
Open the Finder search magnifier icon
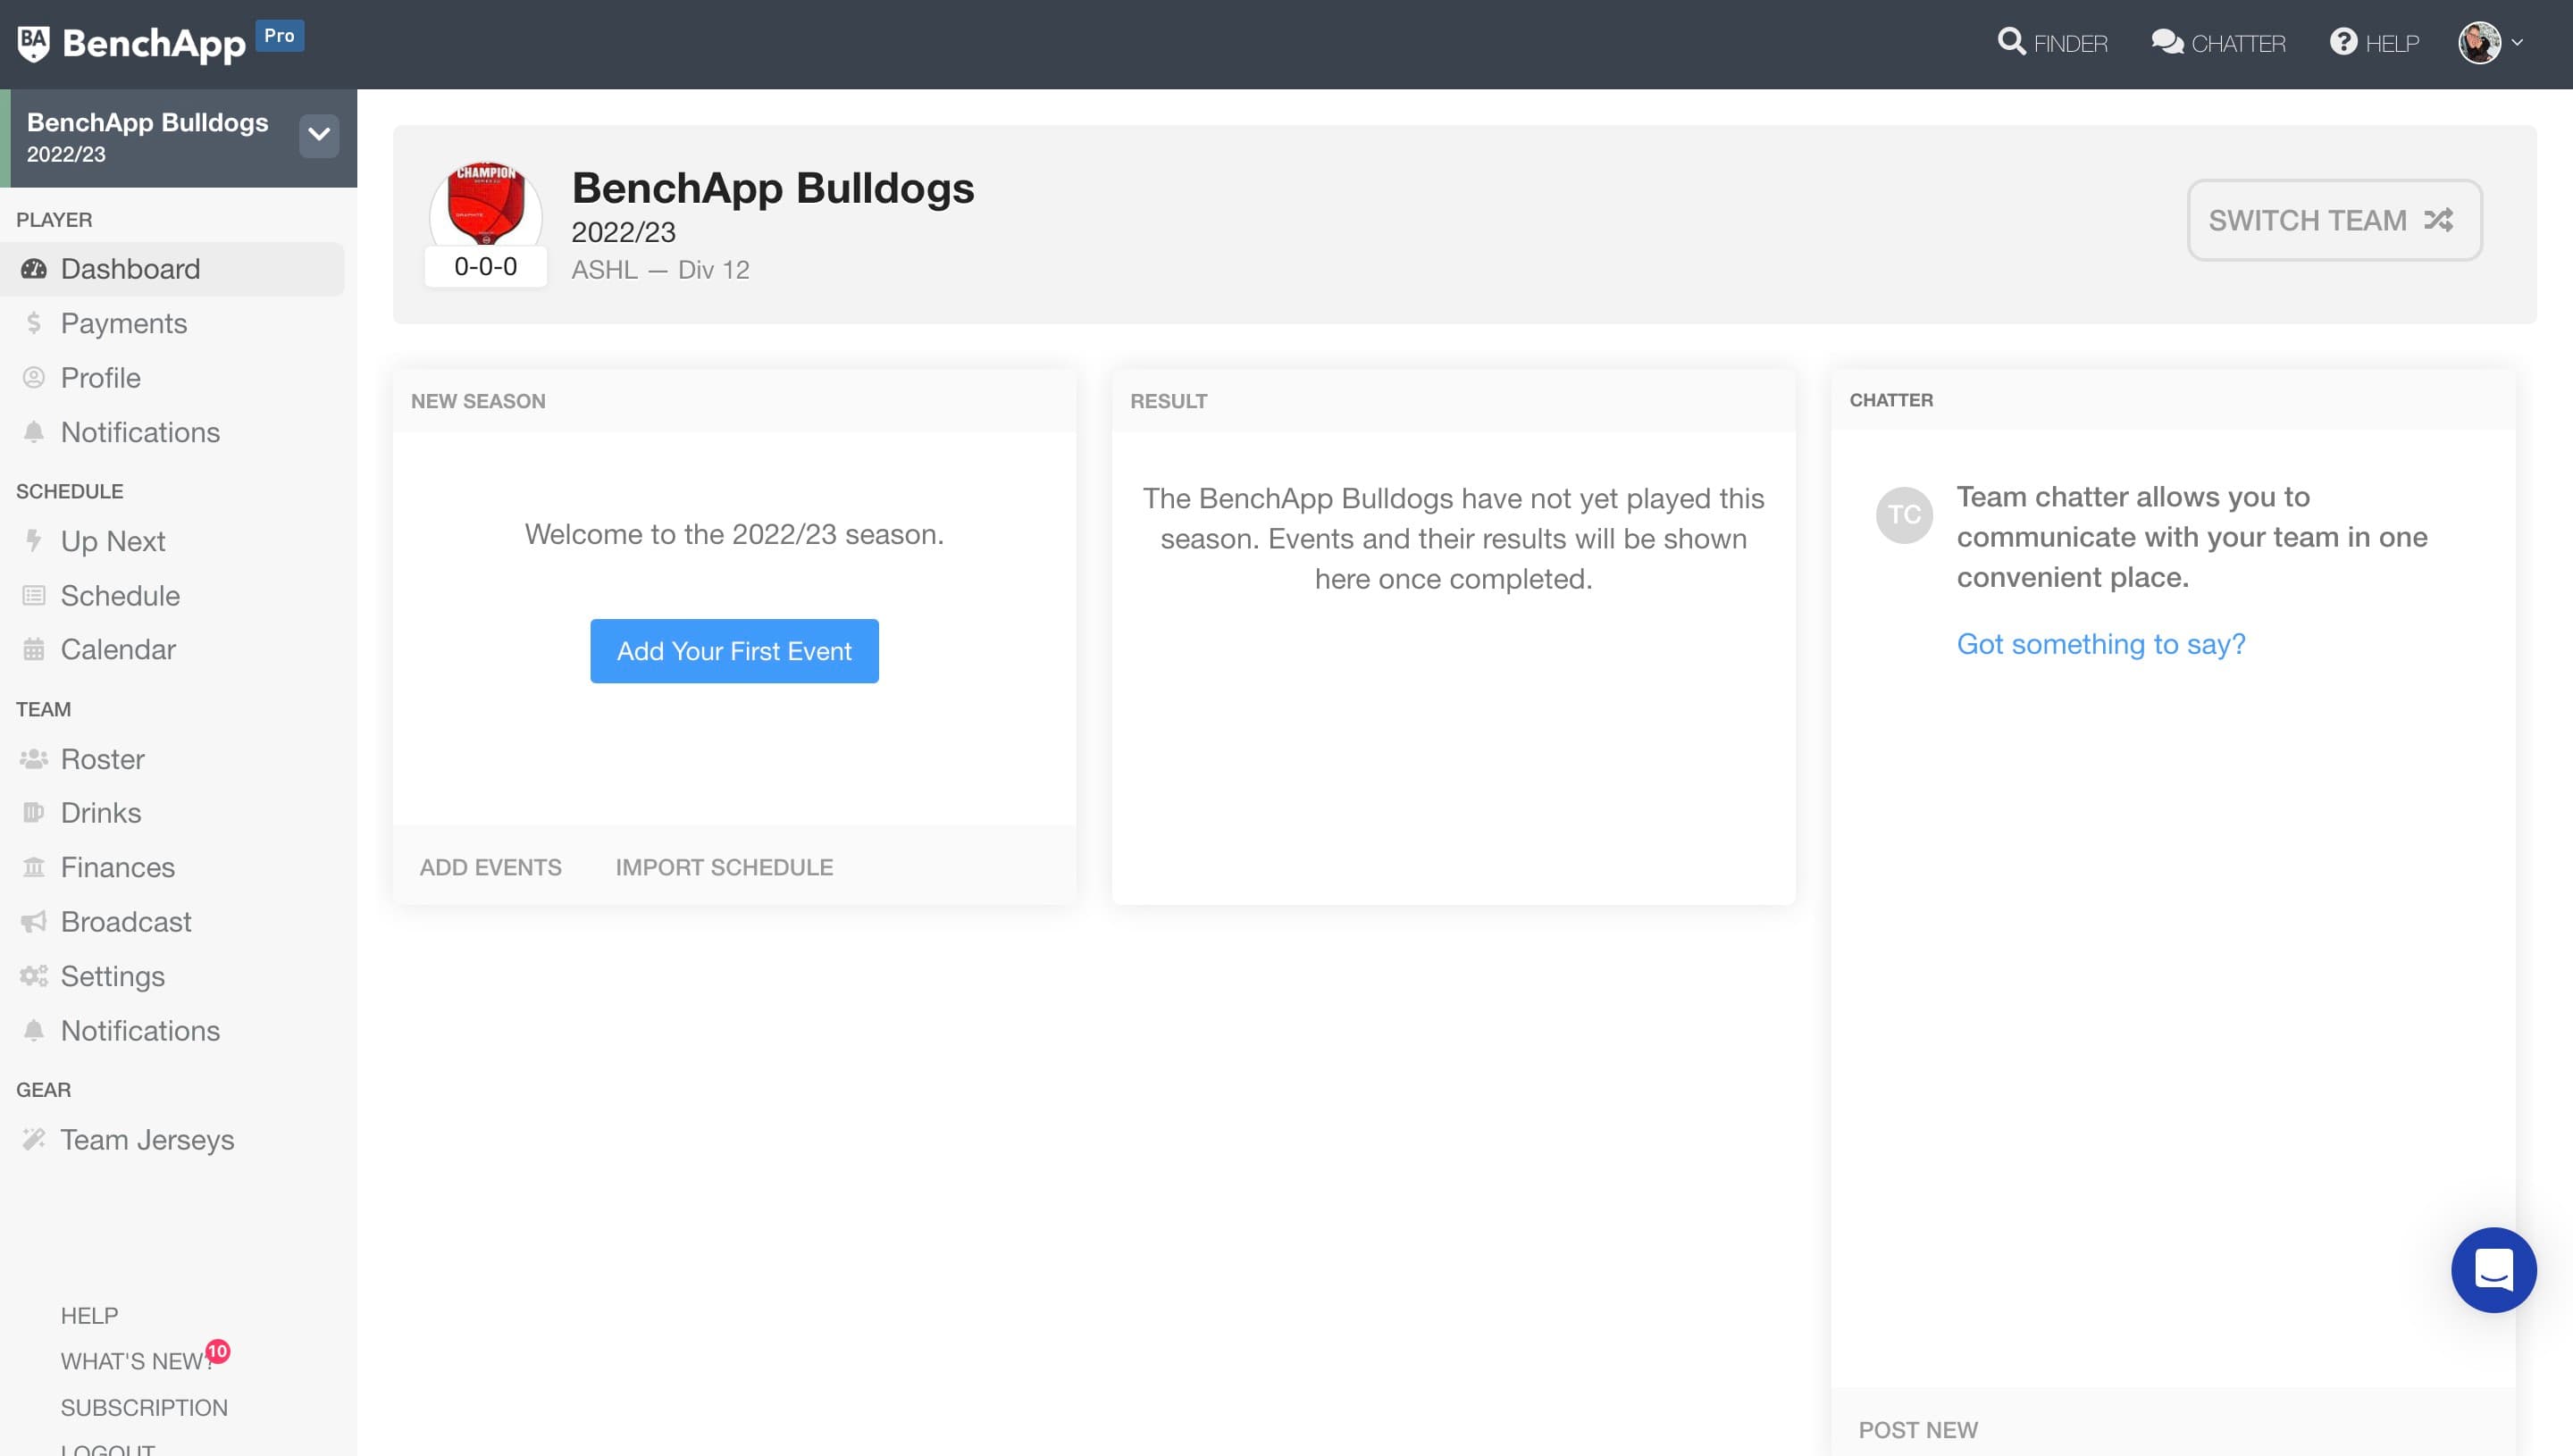pos(2011,42)
